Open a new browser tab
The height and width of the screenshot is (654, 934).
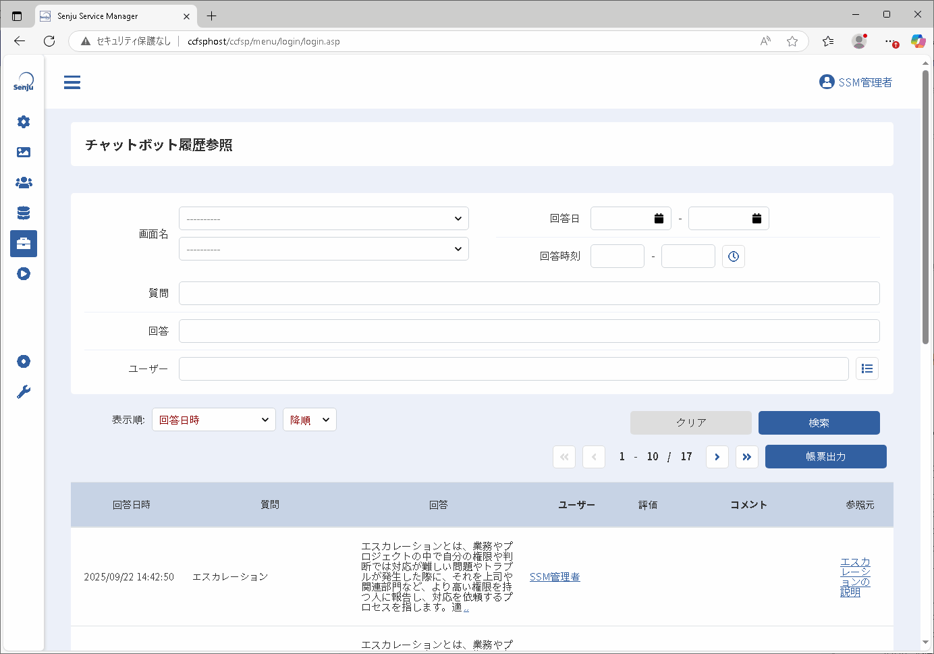(212, 16)
